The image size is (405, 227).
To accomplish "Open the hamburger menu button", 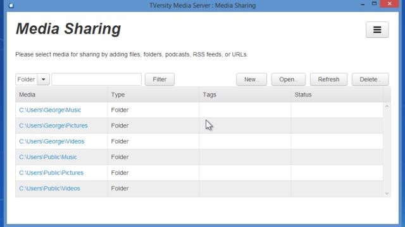I will point(377,30).
